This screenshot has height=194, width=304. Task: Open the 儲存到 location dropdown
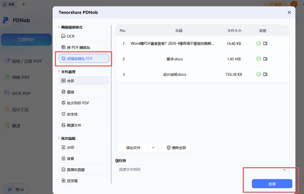point(202,169)
